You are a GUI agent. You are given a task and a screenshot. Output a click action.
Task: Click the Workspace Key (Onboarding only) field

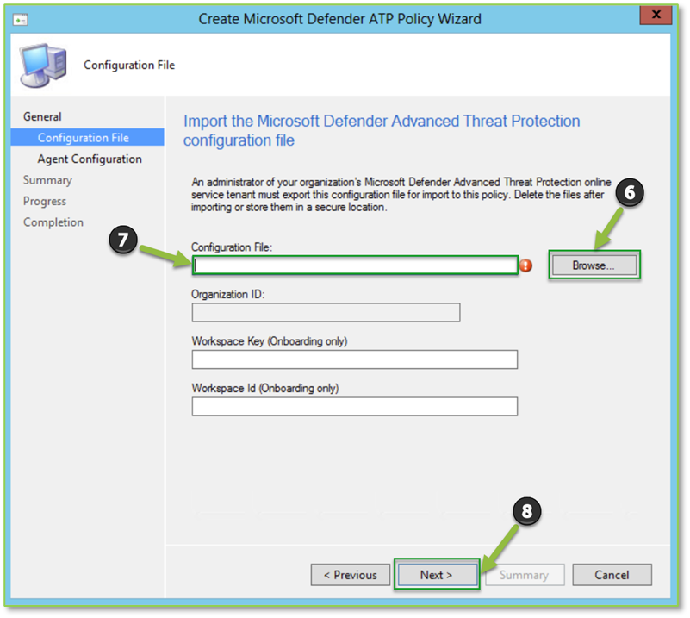coord(353,359)
